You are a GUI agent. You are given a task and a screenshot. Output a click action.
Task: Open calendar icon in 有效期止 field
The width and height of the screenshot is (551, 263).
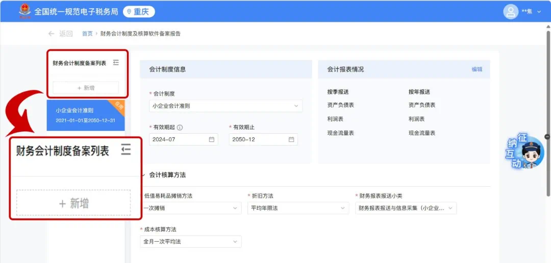pyautogui.click(x=291, y=139)
